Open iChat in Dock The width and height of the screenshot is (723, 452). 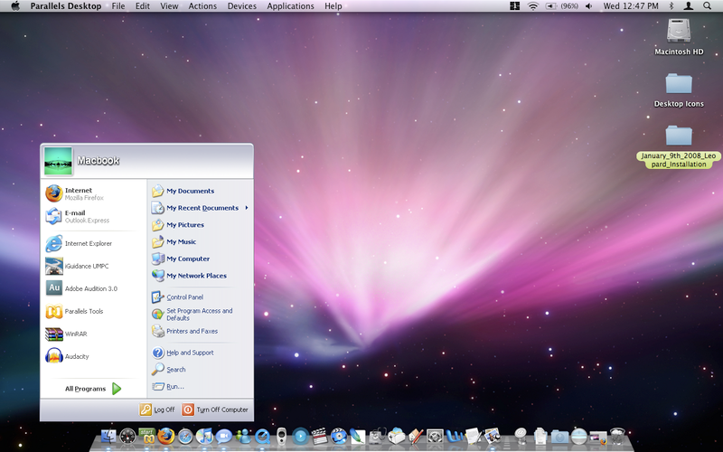(x=223, y=436)
